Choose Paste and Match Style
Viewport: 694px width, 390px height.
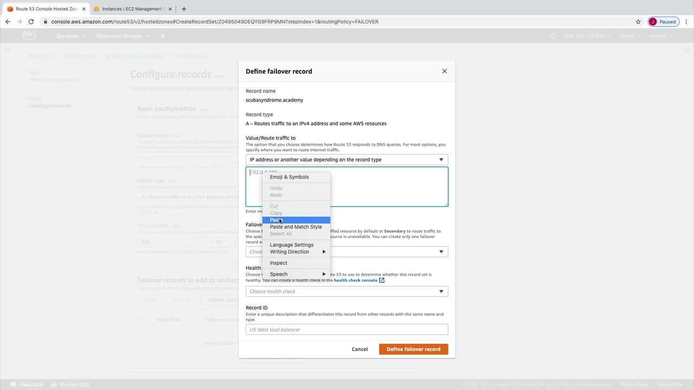[x=296, y=227]
